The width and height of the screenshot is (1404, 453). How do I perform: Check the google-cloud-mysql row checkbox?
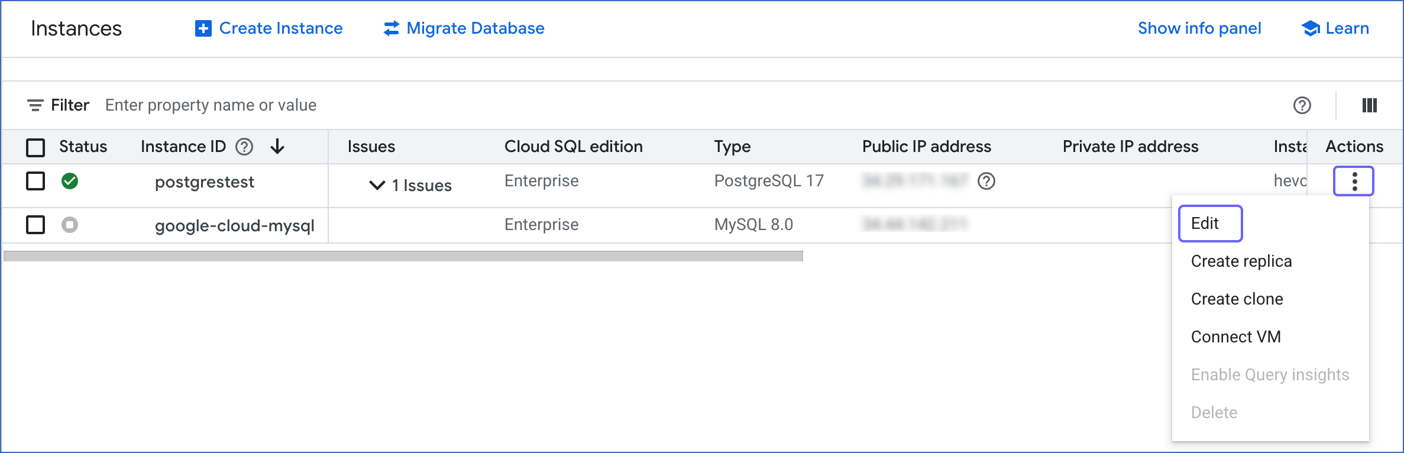click(35, 225)
